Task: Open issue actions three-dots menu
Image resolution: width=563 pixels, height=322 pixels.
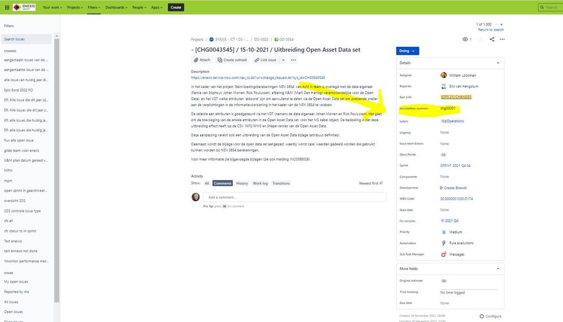Action: click(x=502, y=39)
